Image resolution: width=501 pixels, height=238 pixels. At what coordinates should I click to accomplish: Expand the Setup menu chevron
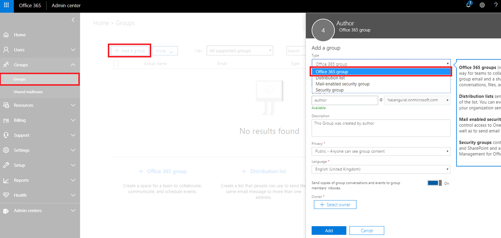point(73,165)
